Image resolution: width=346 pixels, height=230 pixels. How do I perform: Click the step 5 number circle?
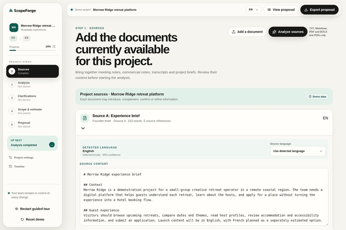[x=12, y=124]
